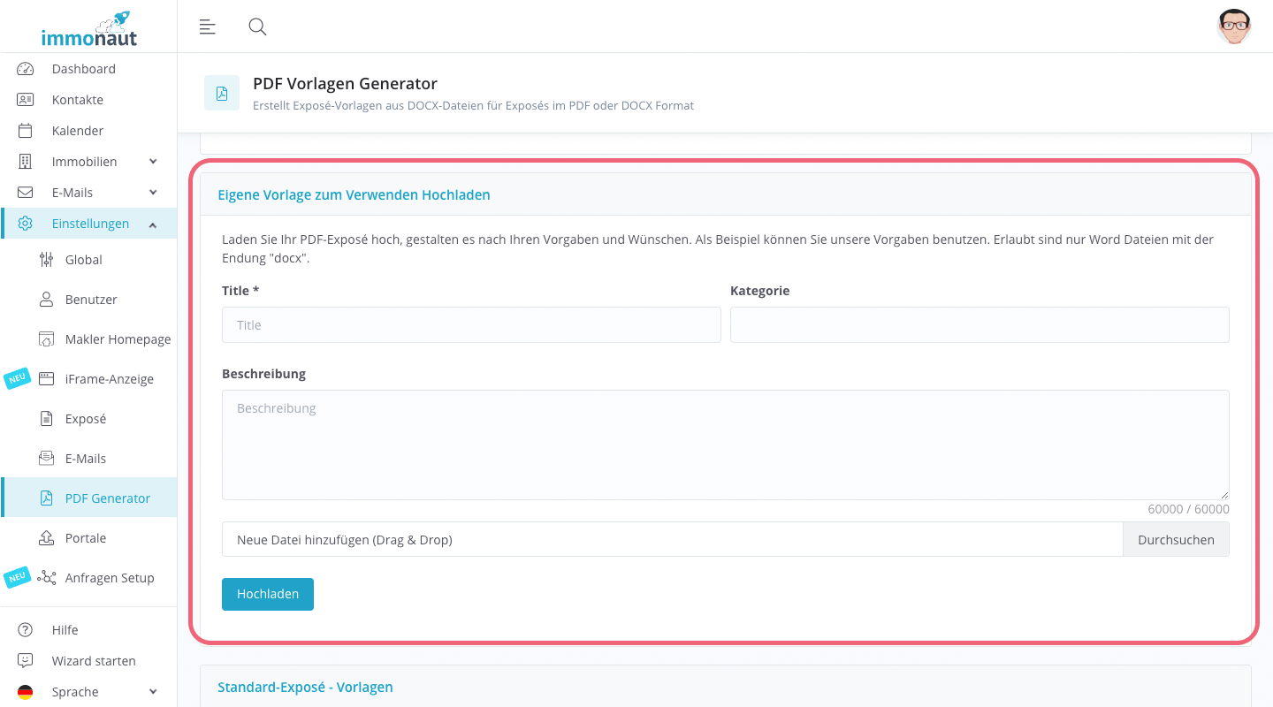Open the Sprache language dropdown
The image size is (1273, 707).
(153, 692)
